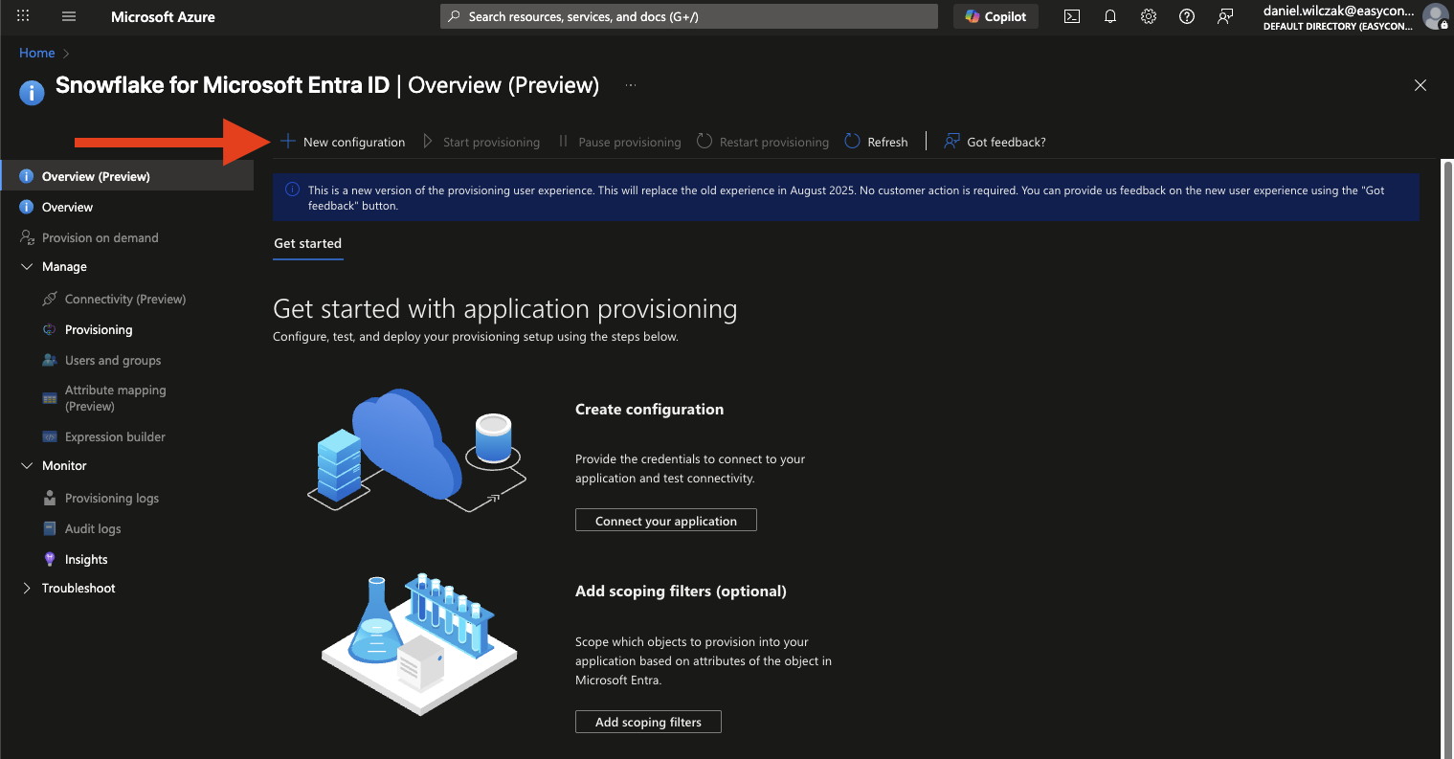Viewport: 1454px width, 759px height.
Task: Click the Home breadcrumb link
Action: point(37,54)
